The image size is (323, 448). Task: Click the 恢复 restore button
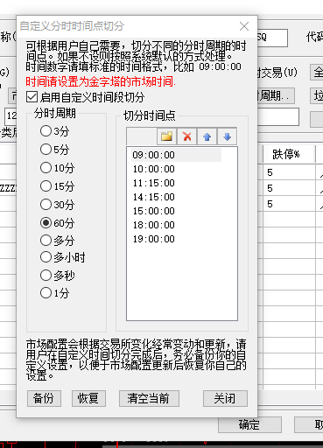pos(88,398)
